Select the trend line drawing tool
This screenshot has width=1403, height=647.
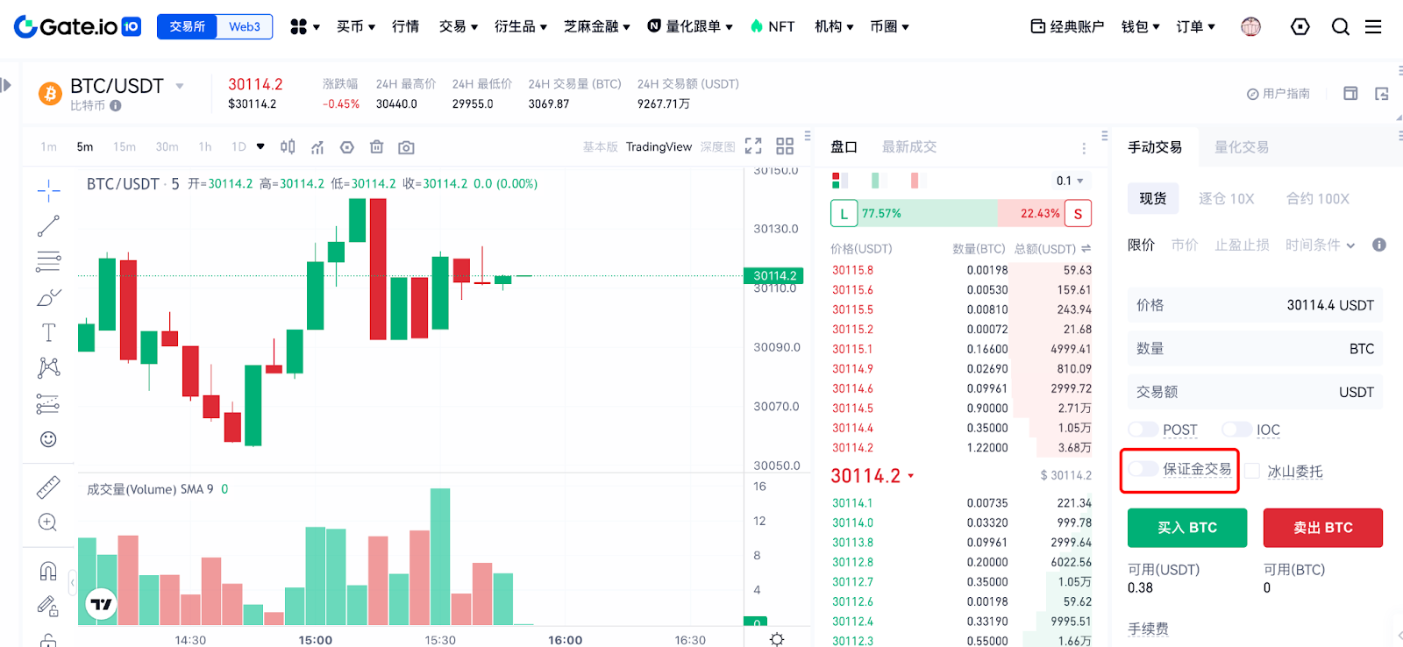coord(48,226)
